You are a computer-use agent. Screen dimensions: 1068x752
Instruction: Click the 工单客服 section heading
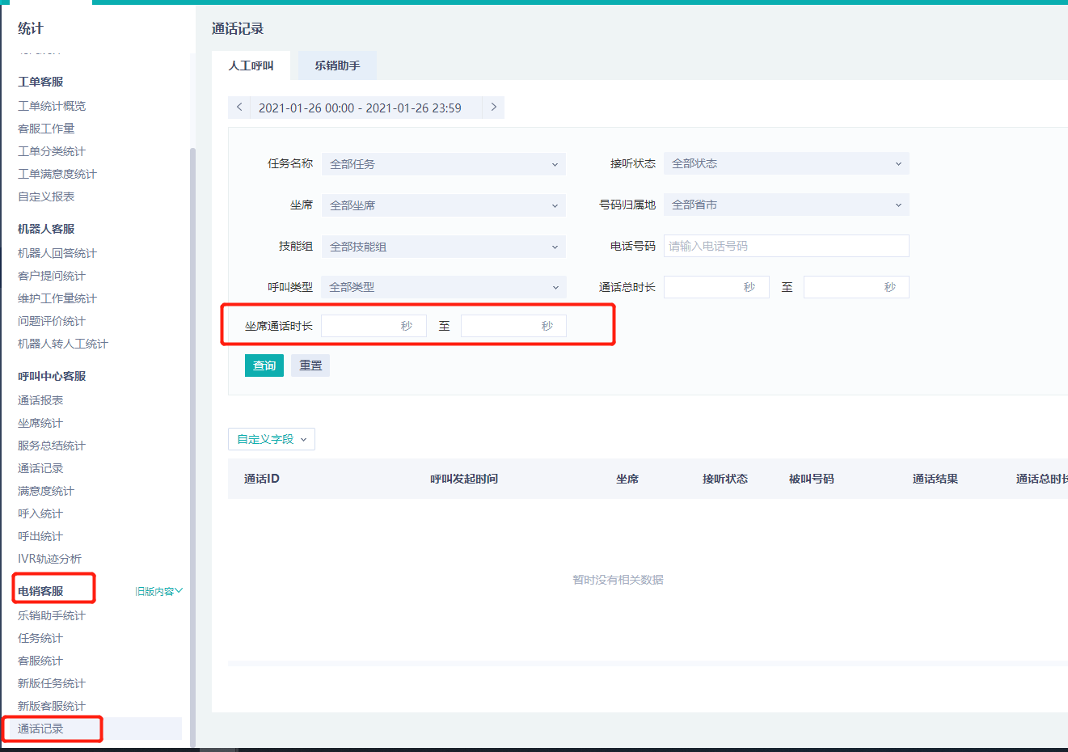[x=40, y=82]
